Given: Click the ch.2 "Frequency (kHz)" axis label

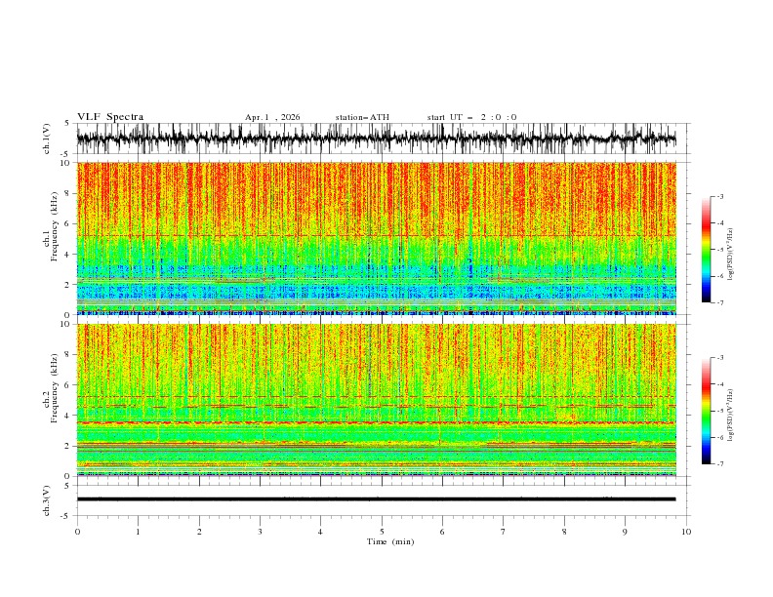Looking at the screenshot, I should click(55, 388).
